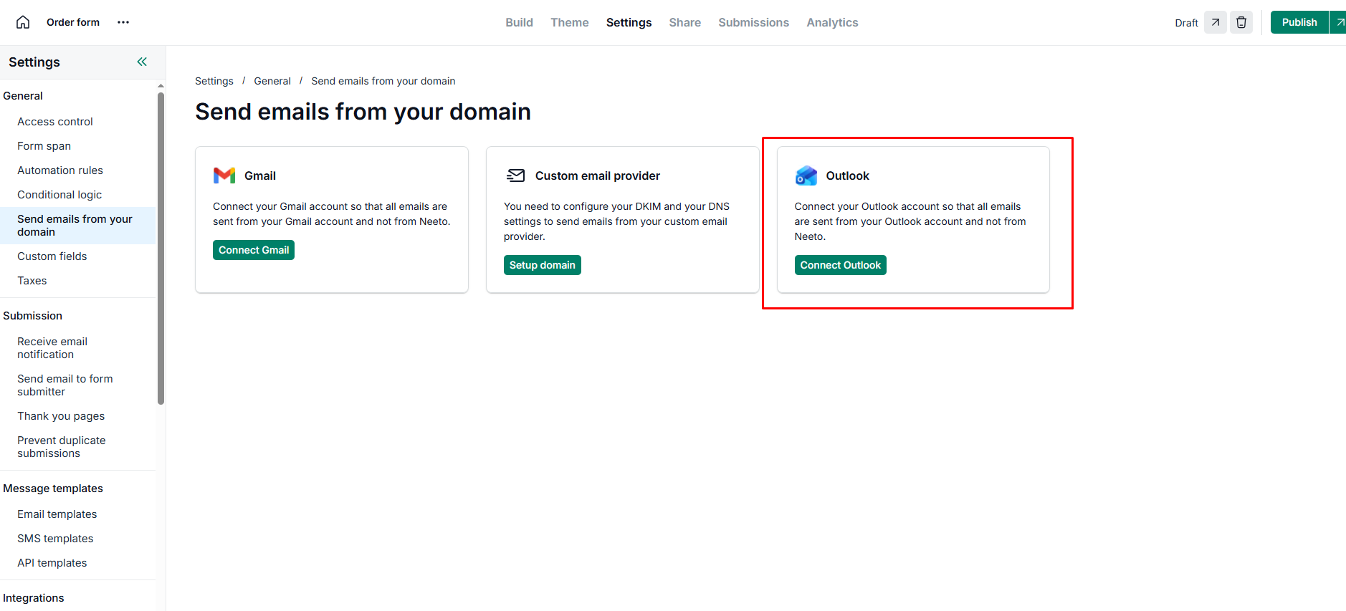Click the Gmail logo icon
The width and height of the screenshot is (1346, 611).
click(224, 175)
